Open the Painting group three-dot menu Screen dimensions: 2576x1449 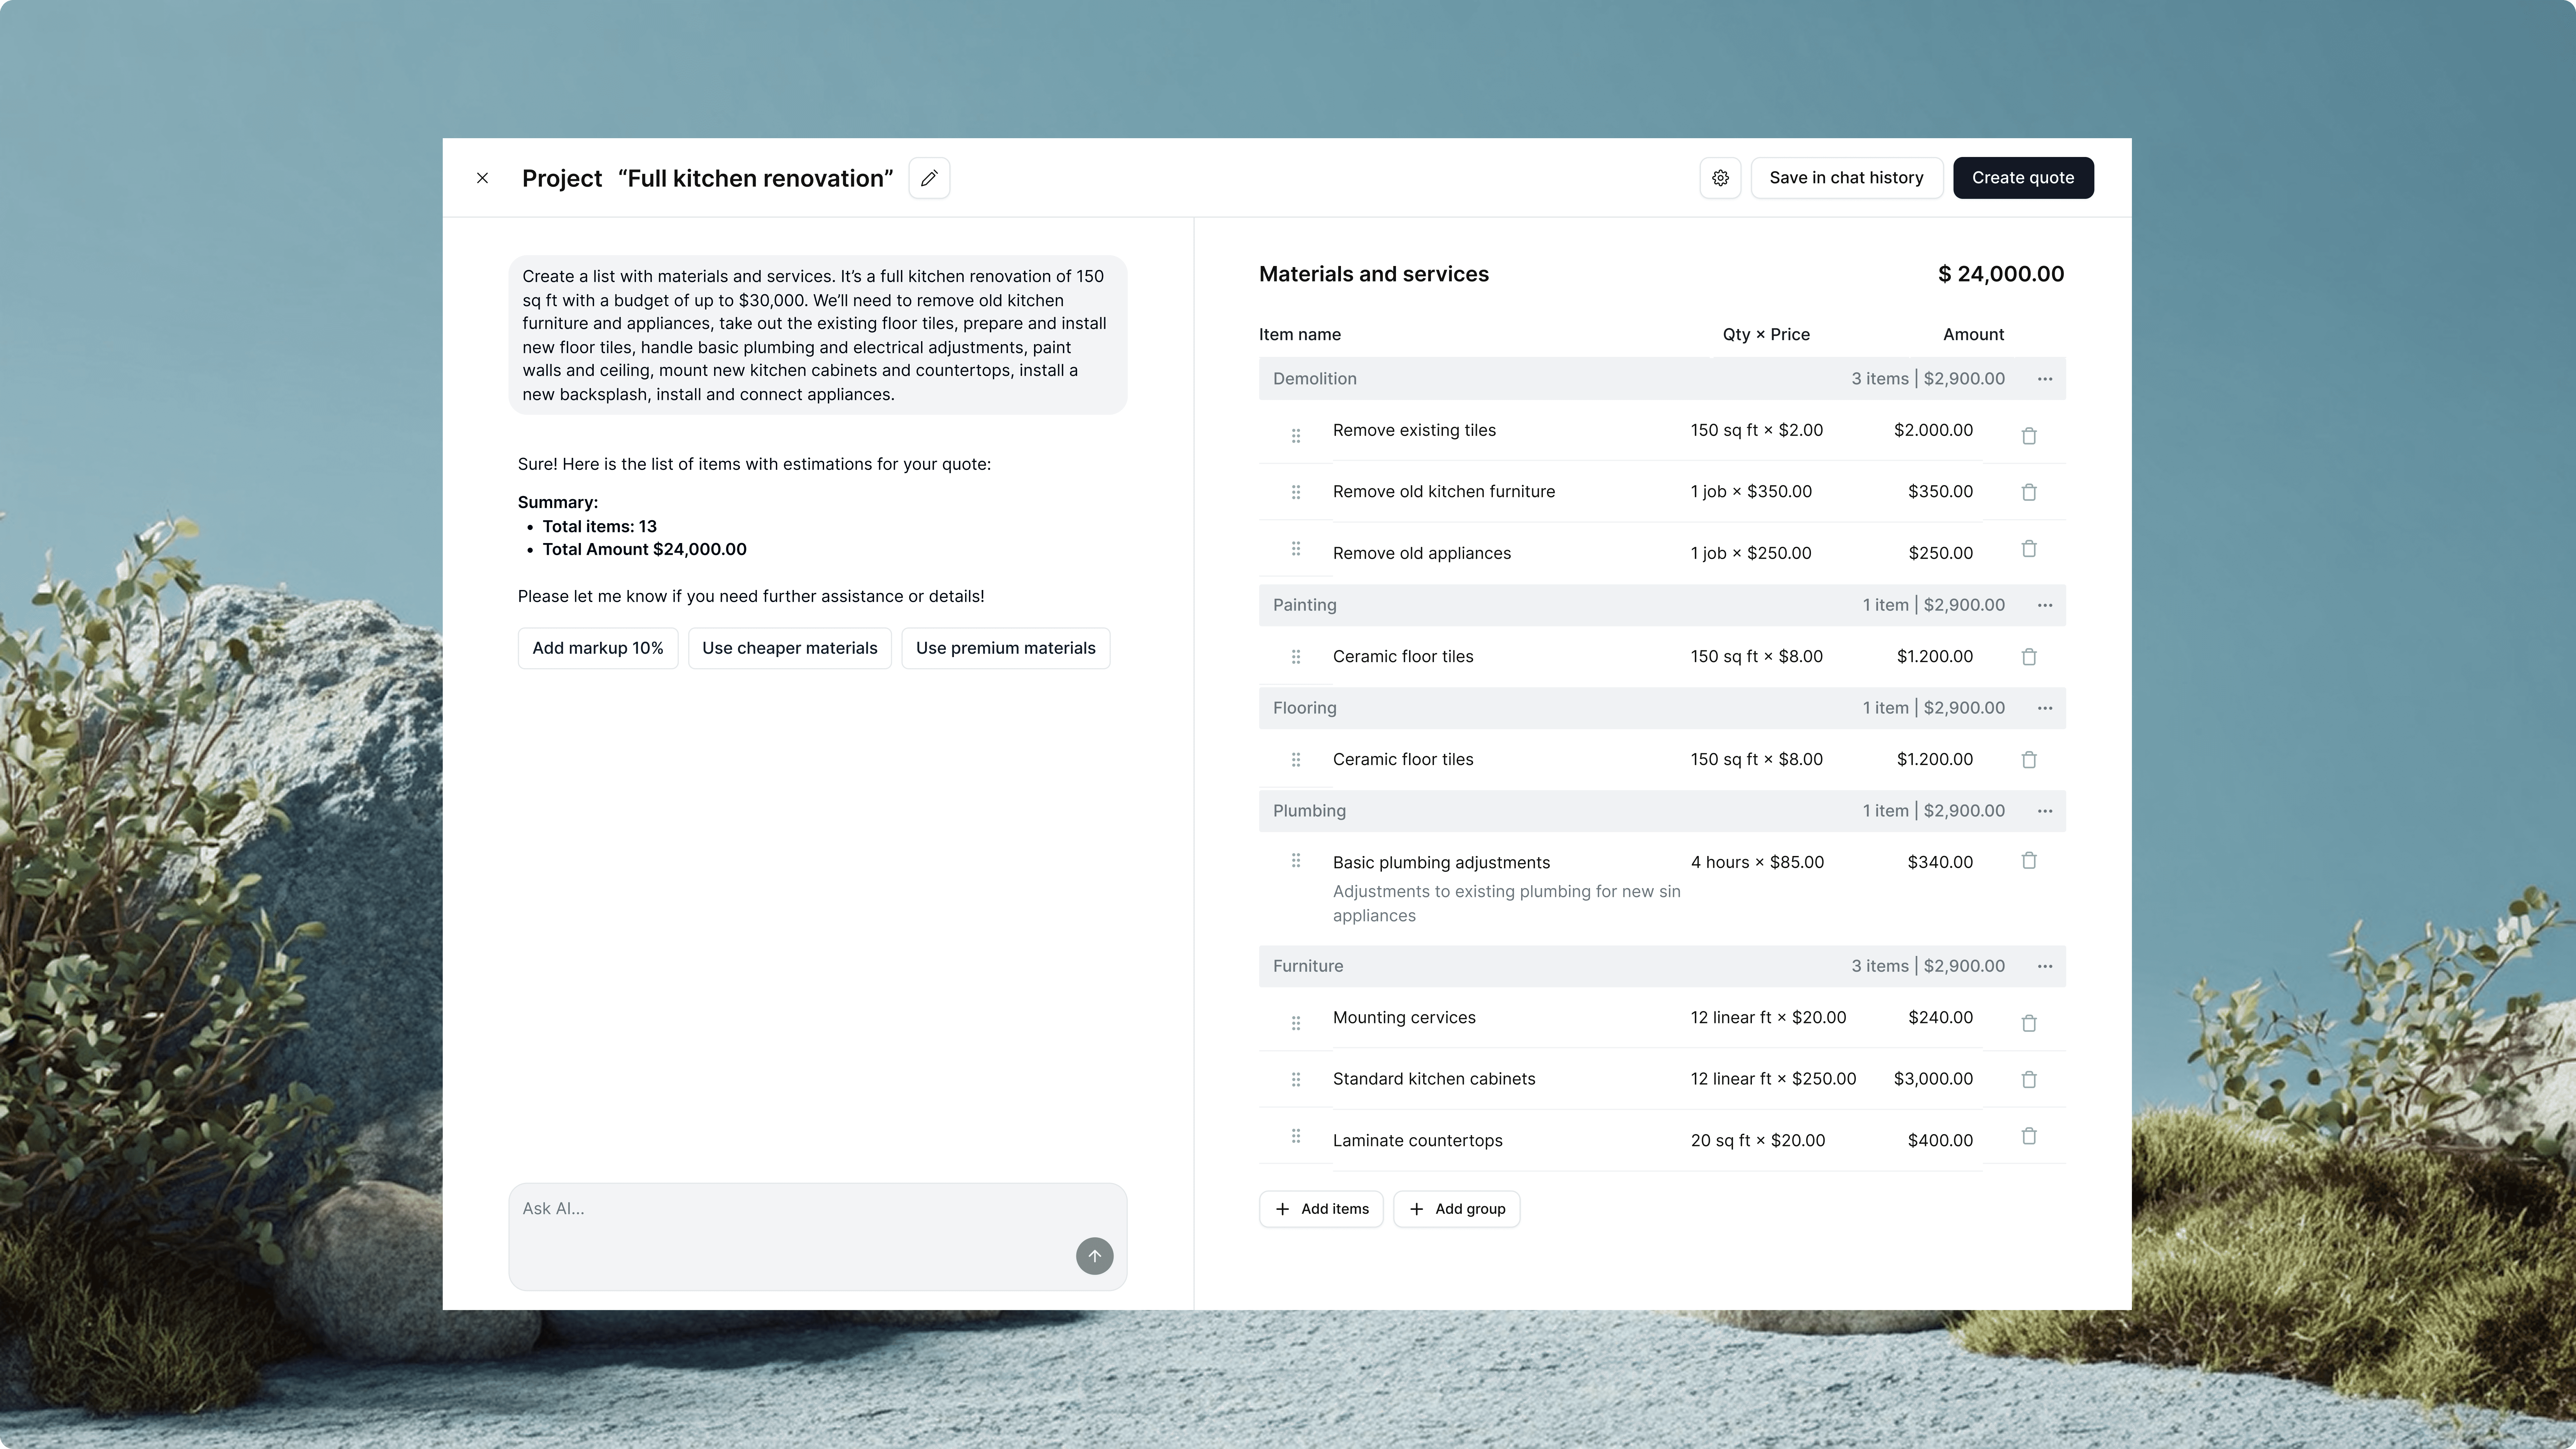tap(2045, 605)
